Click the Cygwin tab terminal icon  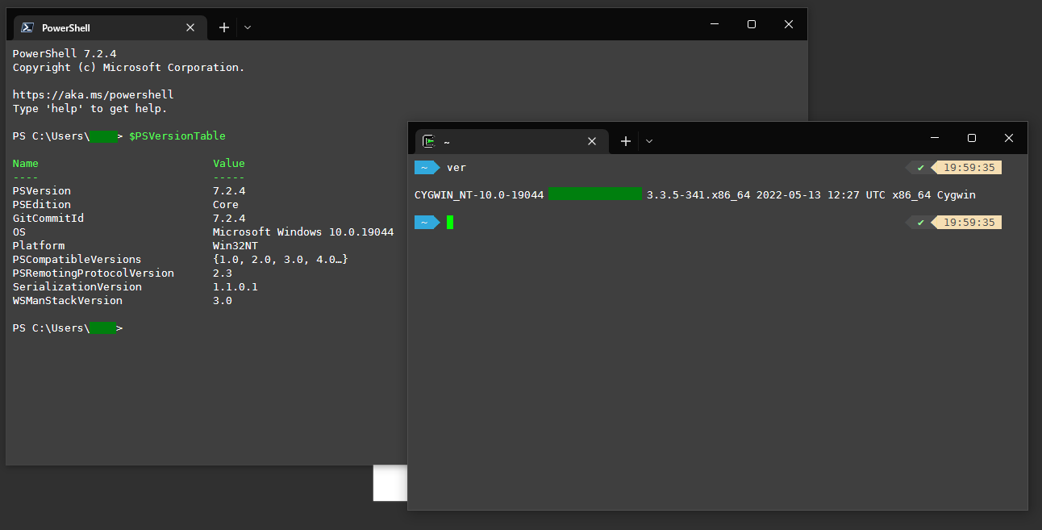click(x=429, y=141)
